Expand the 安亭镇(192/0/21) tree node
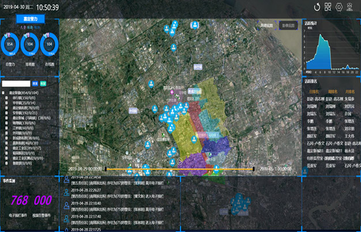The width and height of the screenshot is (361, 232). pyautogui.click(x=6, y=113)
